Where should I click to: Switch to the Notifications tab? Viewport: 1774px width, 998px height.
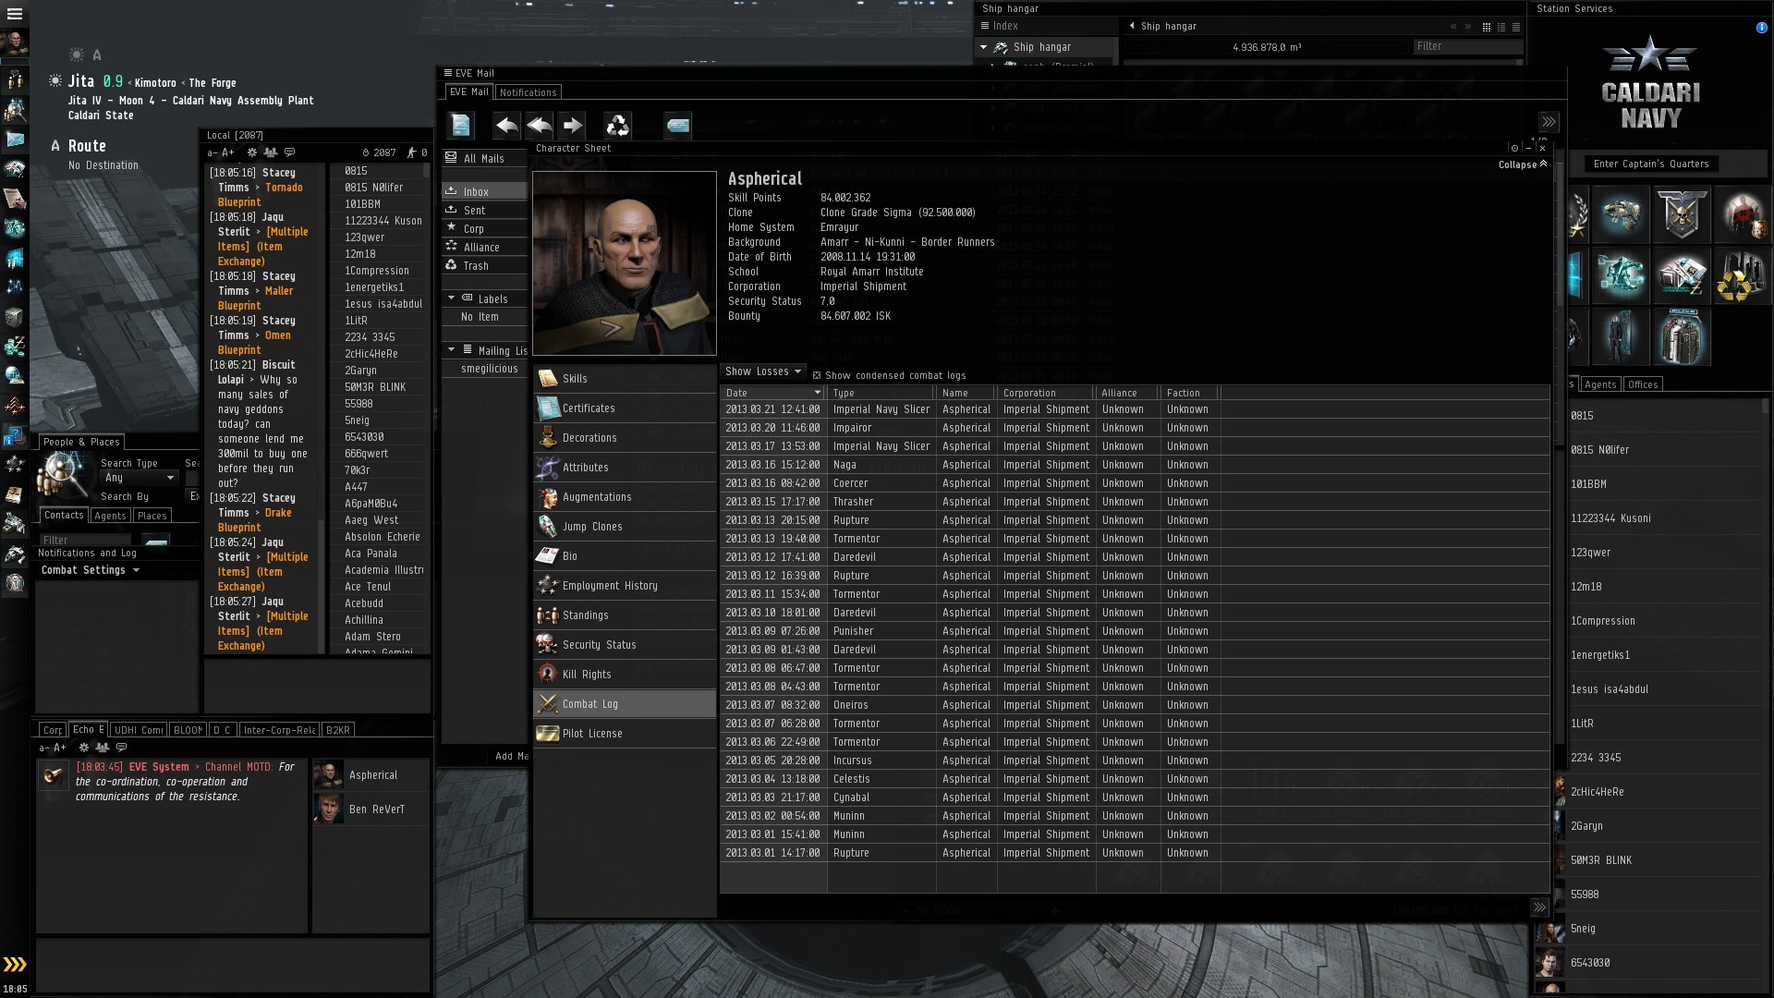[x=528, y=92]
